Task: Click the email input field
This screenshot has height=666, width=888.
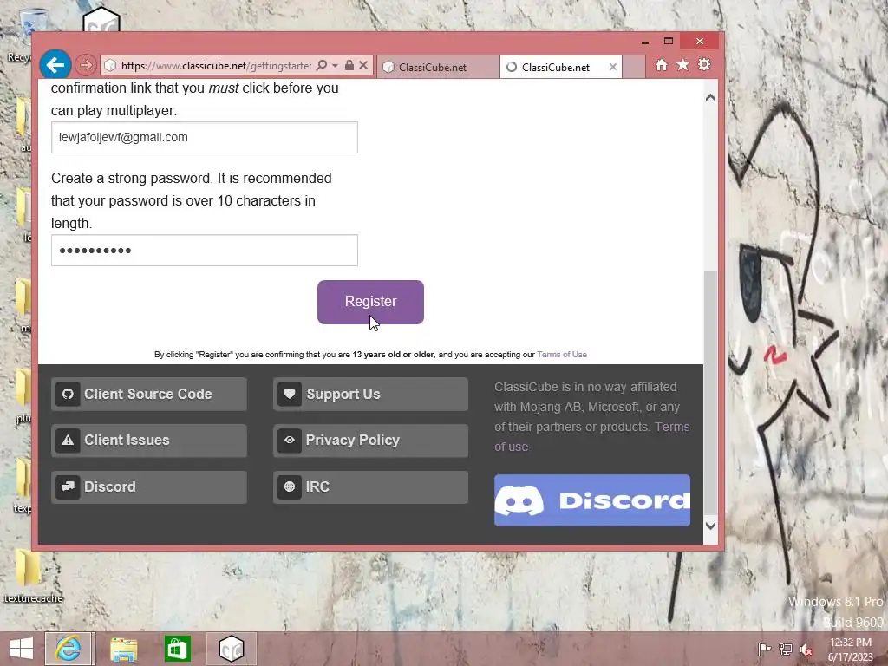Action: [205, 137]
